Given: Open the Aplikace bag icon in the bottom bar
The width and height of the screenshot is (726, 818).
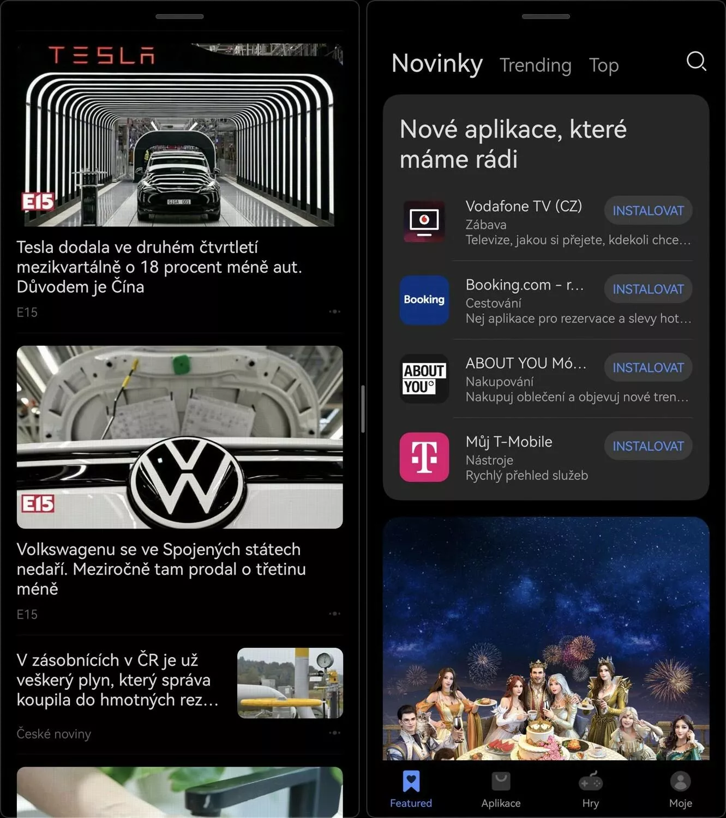Looking at the screenshot, I should click(501, 781).
